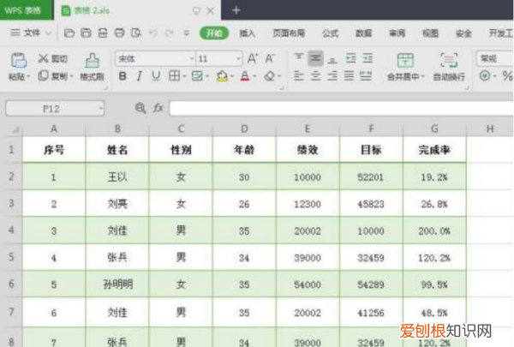The width and height of the screenshot is (514, 347).
Task: Toggle Bold formatting
Action: (123, 76)
